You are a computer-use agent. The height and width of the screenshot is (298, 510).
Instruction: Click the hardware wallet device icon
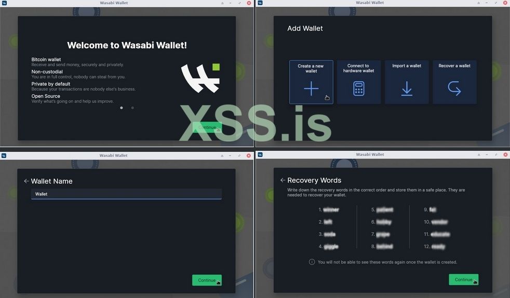click(359, 88)
